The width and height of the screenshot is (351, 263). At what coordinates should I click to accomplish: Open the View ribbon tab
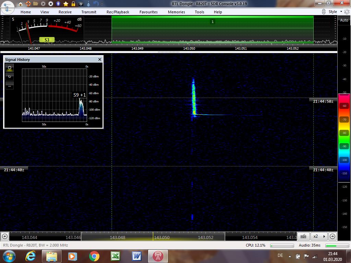(x=45, y=12)
